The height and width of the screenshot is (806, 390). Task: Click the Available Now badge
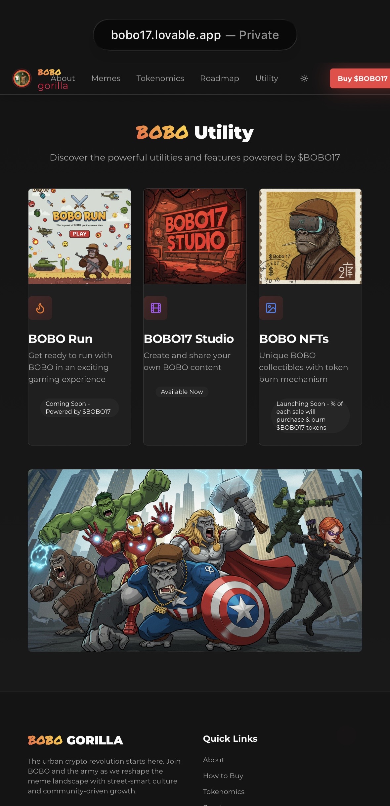coord(182,392)
